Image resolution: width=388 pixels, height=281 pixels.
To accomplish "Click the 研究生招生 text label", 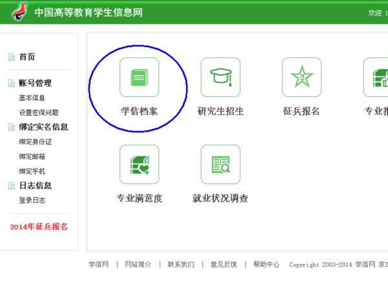I will pos(221,111).
